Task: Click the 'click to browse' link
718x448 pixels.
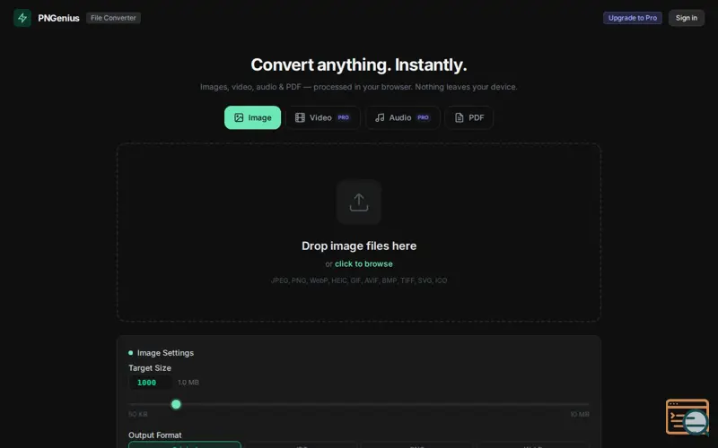Action: coord(363,263)
